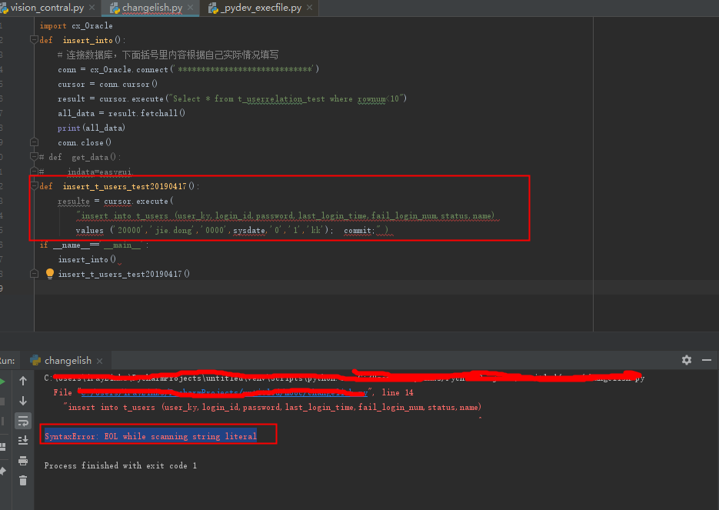Screen dimensions: 719x510
Task: Select the changelish tab in Run panel
Action: 68,361
